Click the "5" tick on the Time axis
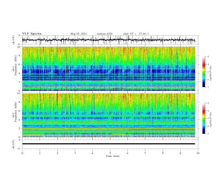 110,153
